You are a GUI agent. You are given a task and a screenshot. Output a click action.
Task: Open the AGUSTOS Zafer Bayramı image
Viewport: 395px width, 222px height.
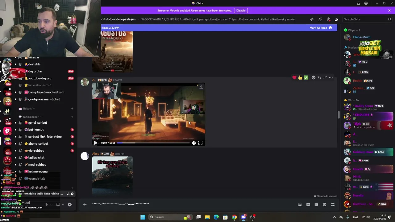coord(112,51)
